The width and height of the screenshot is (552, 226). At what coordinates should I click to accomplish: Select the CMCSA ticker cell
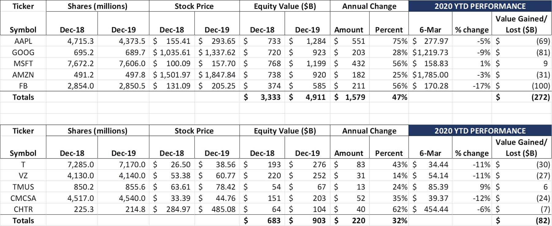(x=23, y=198)
